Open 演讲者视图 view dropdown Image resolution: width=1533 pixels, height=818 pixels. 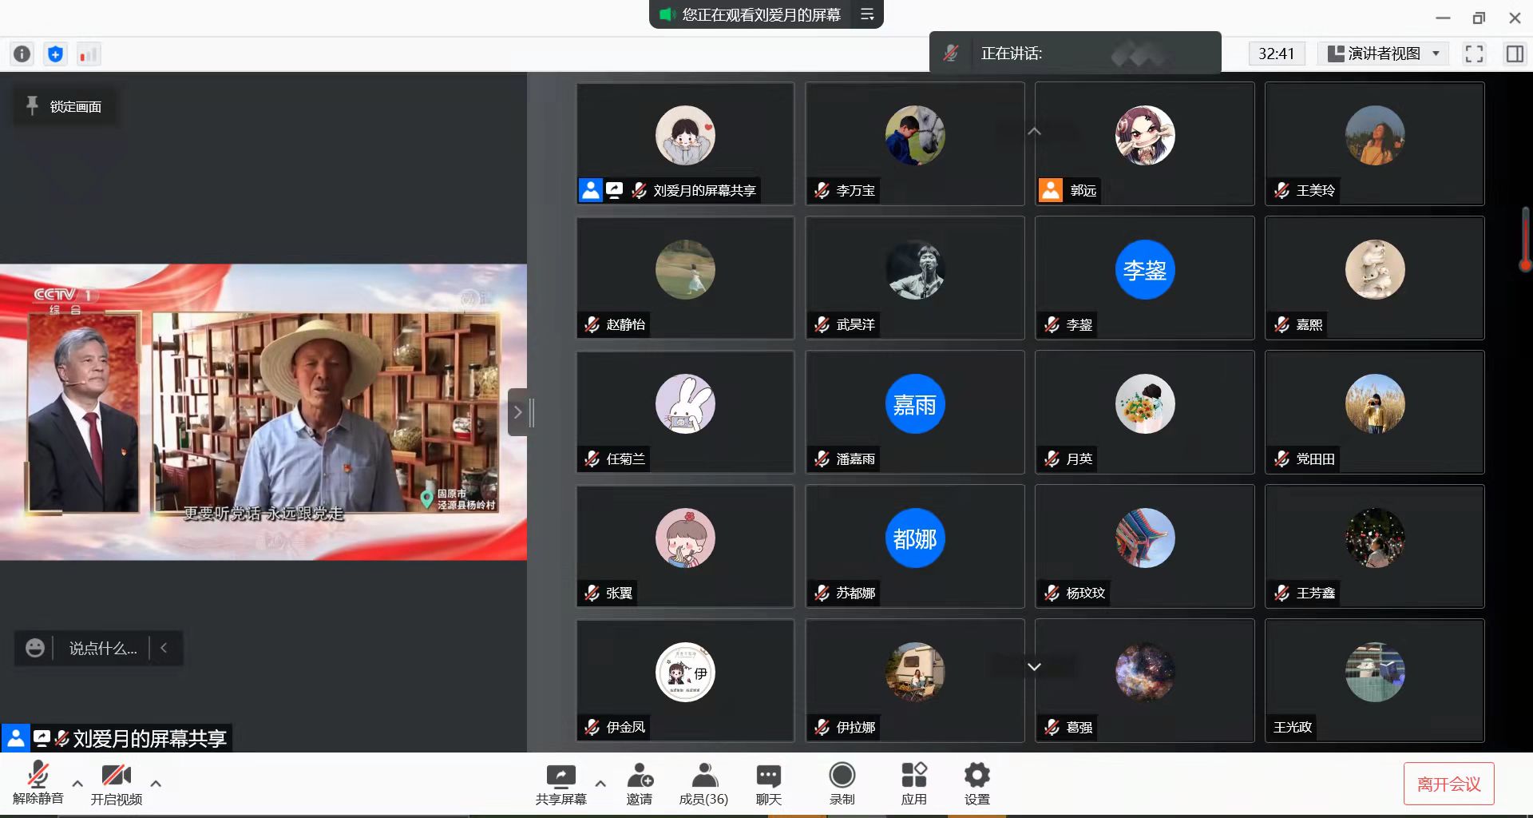click(x=1383, y=54)
